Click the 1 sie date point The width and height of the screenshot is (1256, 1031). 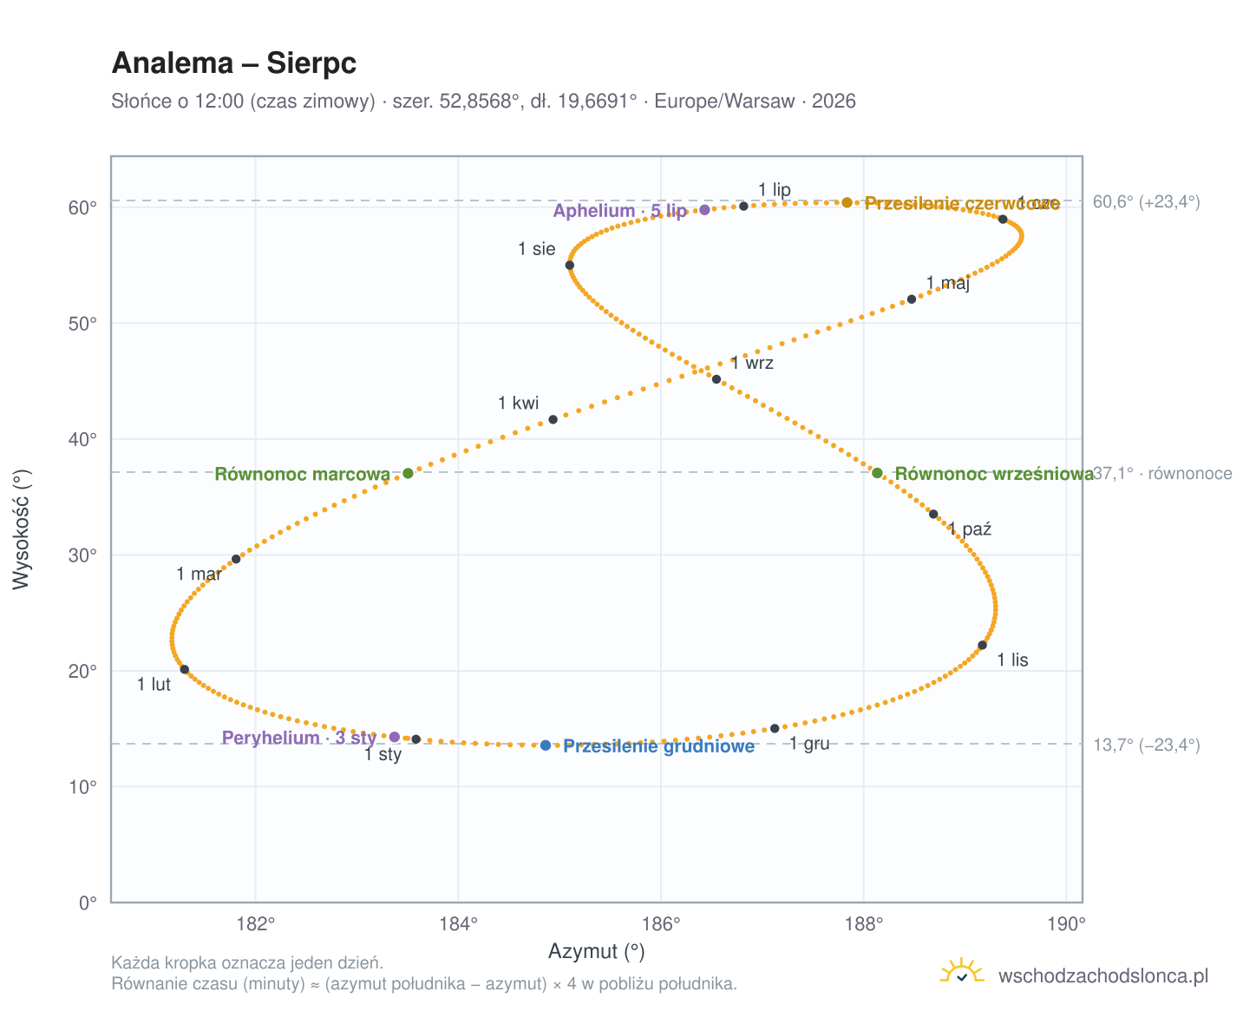tap(570, 266)
